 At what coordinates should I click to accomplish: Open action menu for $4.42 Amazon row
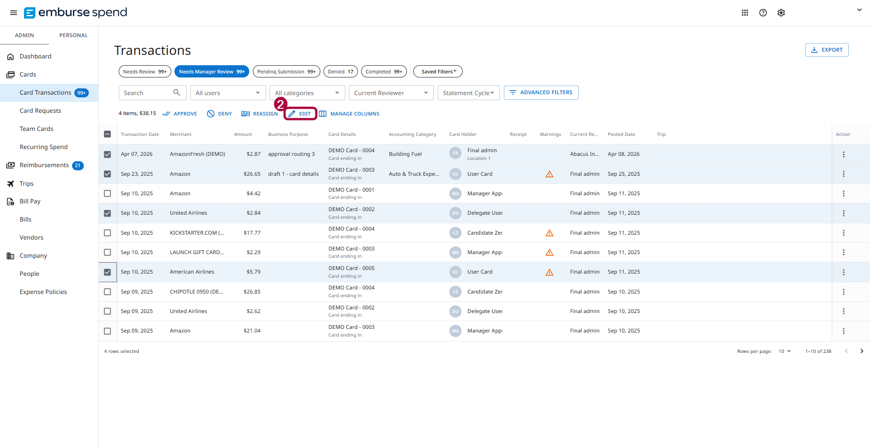[844, 193]
